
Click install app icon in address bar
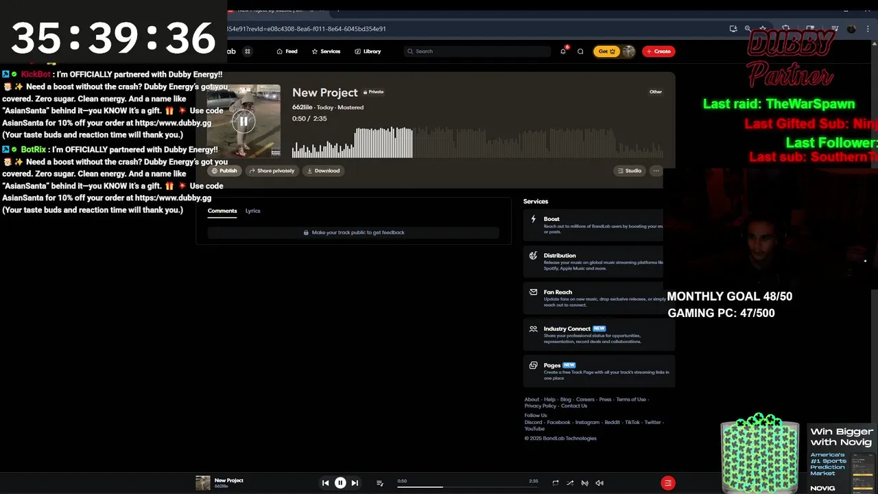[733, 29]
